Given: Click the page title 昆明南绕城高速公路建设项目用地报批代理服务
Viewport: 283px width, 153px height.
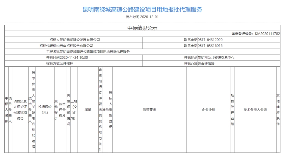Looking at the screenshot, I should click(x=142, y=10).
